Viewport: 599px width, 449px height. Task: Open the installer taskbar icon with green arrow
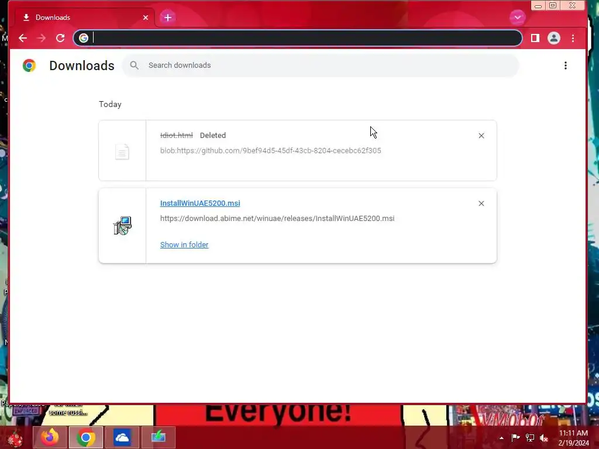click(158, 437)
